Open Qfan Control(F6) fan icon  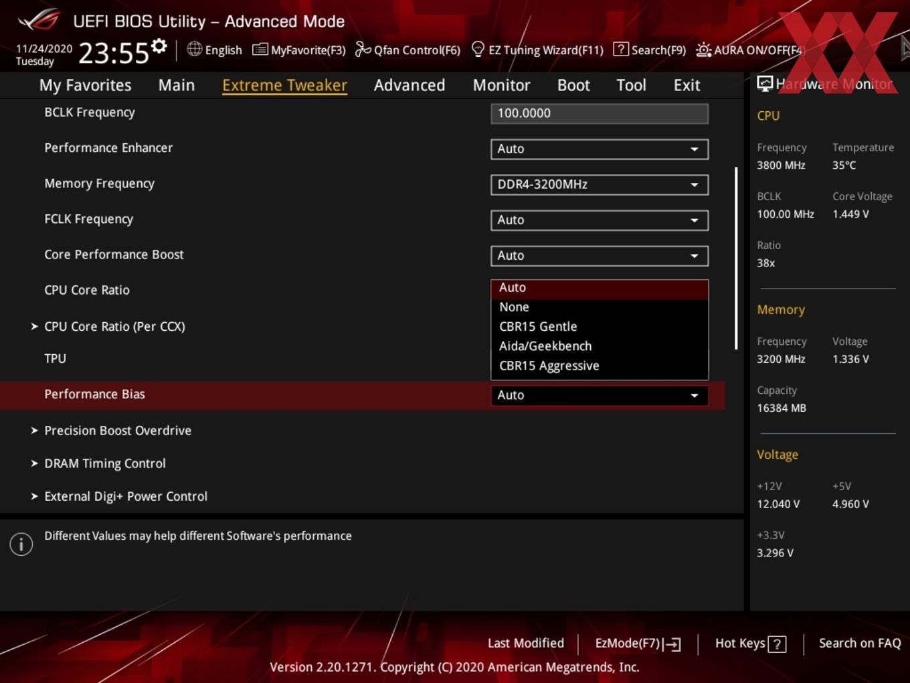(x=363, y=49)
